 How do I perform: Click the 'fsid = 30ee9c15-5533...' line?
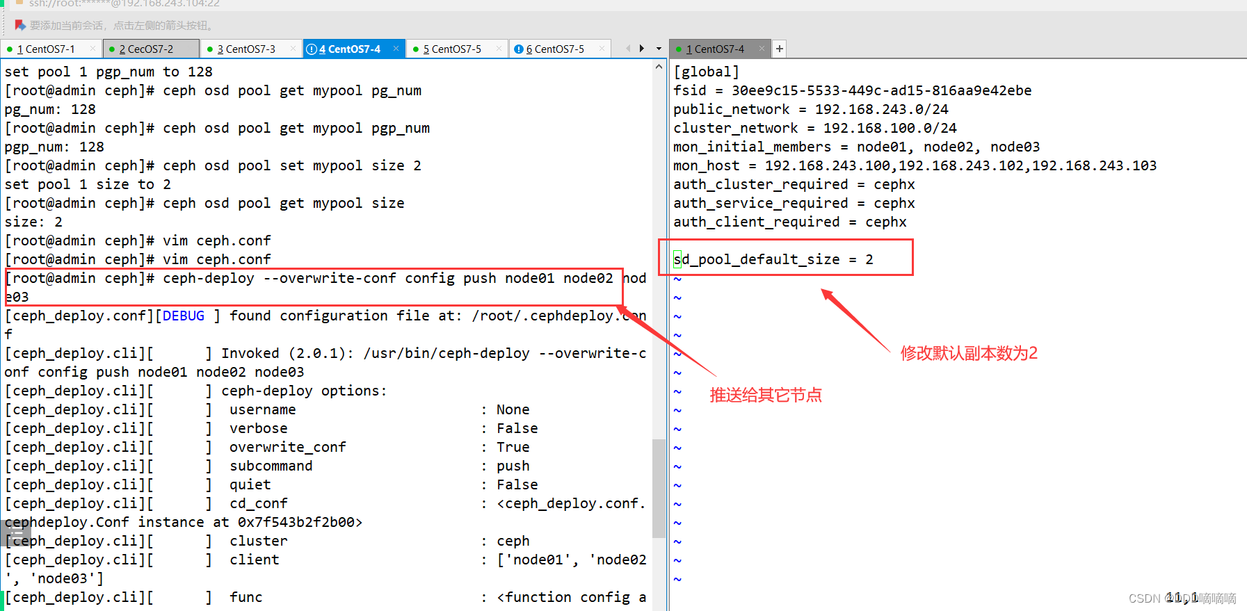coord(852,90)
